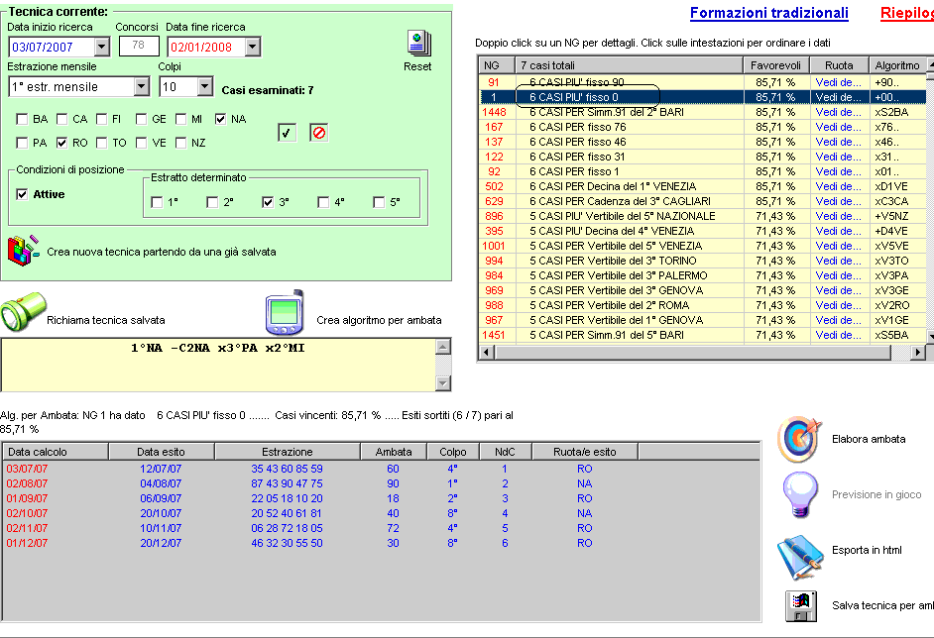Screen dimensions: 934x638
Task: Click the algorithm text box scroll-down arrow
Action: click(x=442, y=383)
